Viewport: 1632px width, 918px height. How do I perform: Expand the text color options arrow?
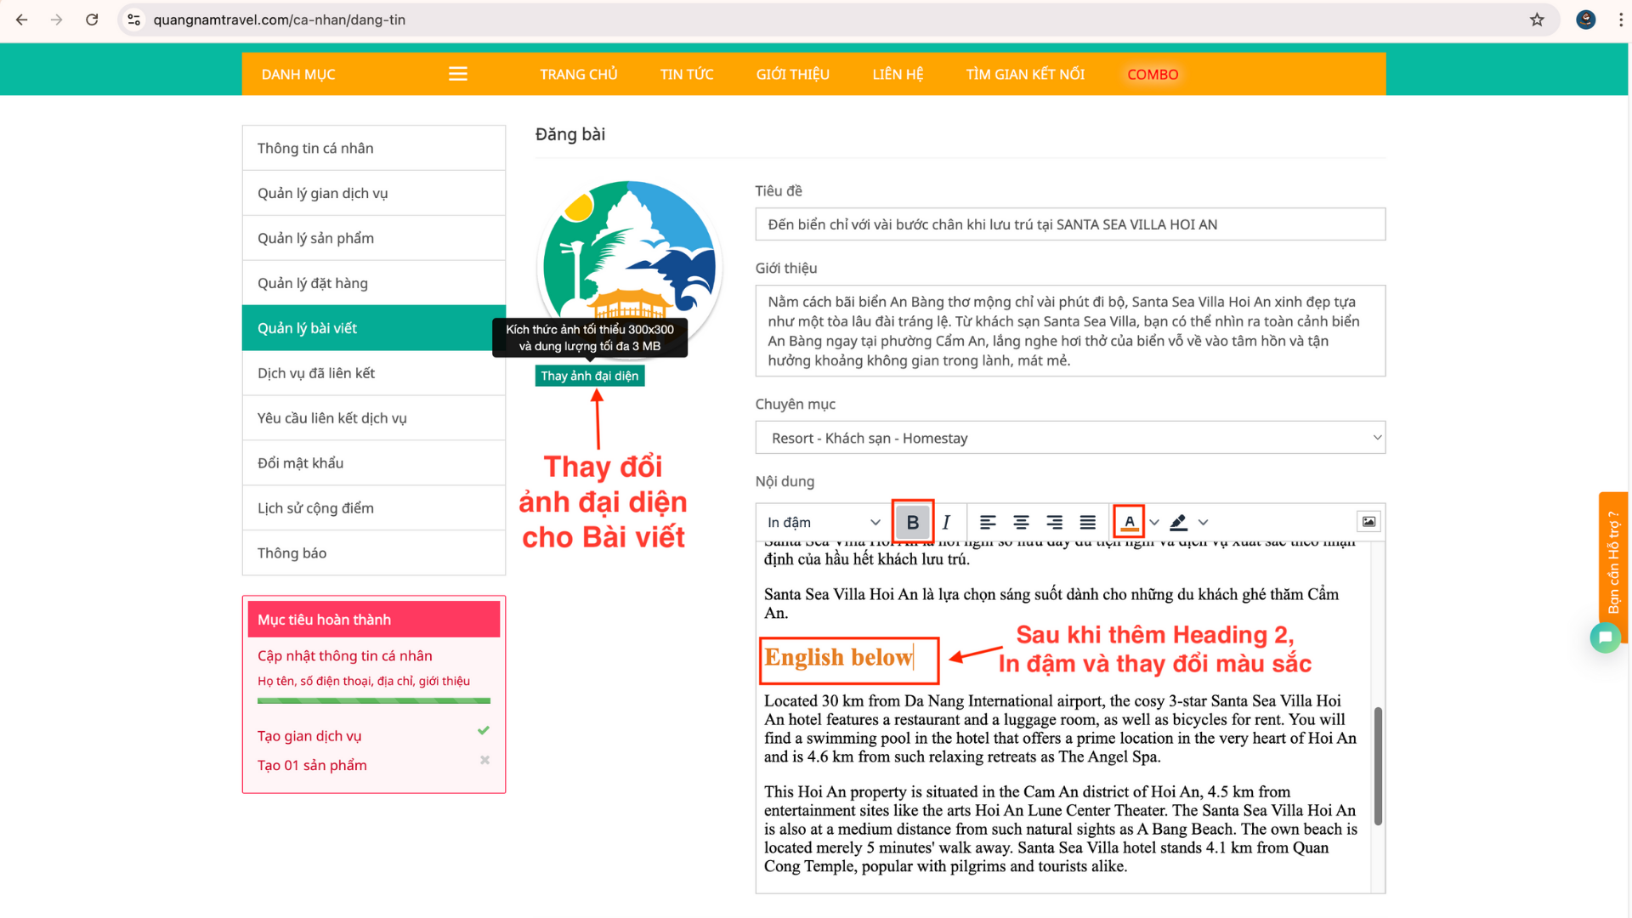coord(1154,522)
